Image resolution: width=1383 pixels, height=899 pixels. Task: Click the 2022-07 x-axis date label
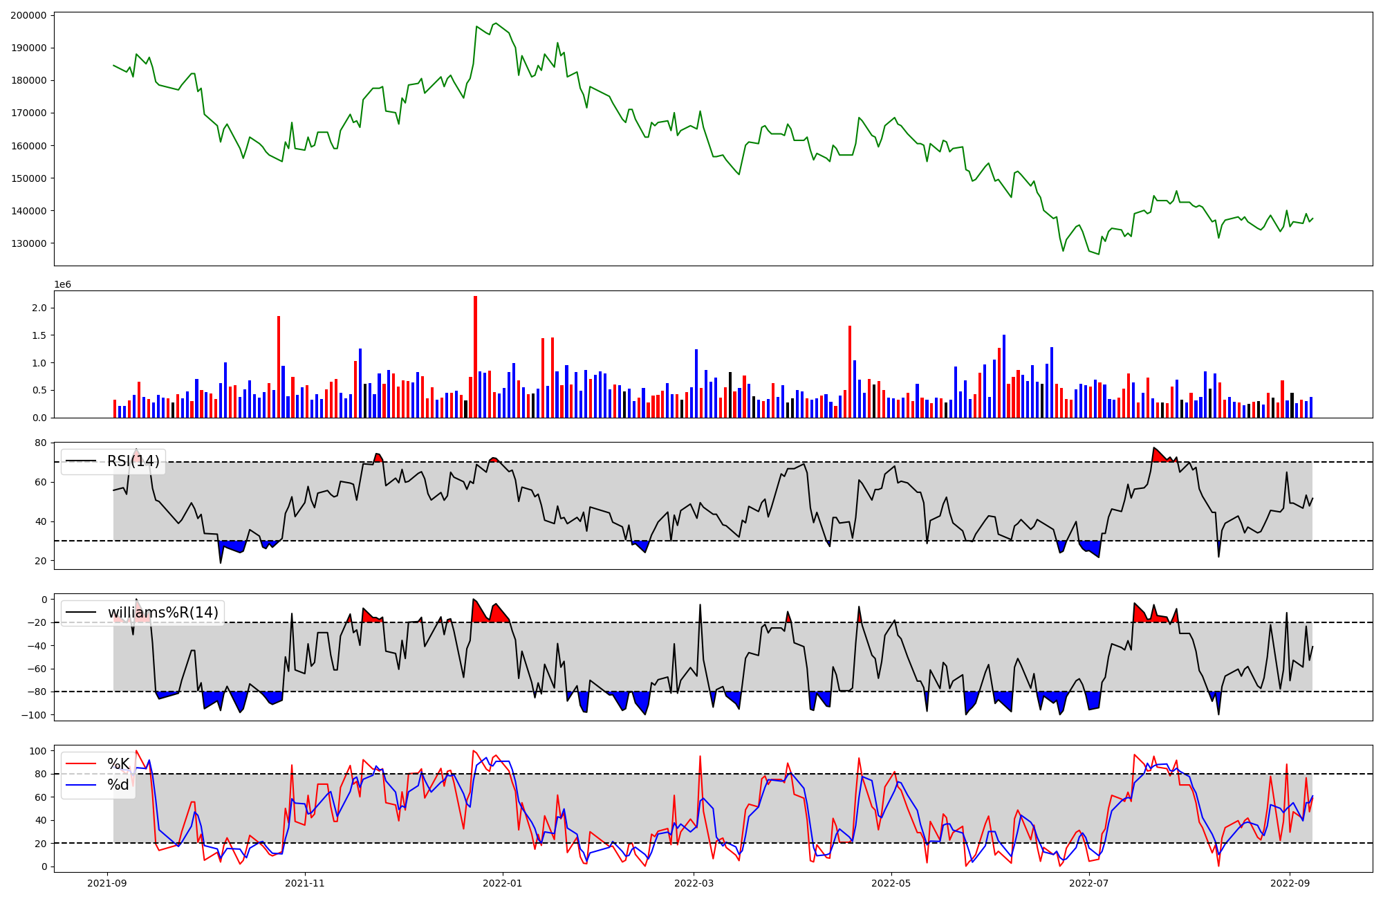[x=1088, y=883]
